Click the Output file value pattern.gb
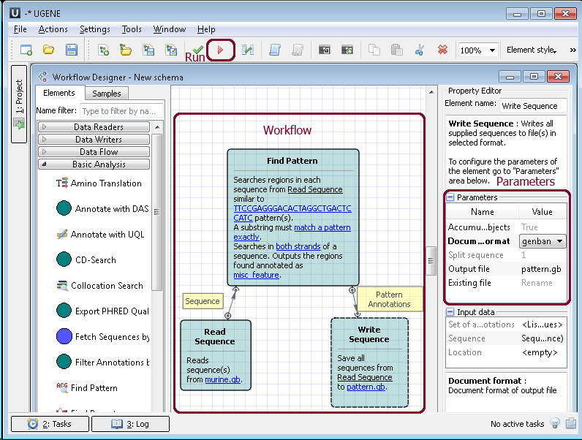 [x=541, y=269]
